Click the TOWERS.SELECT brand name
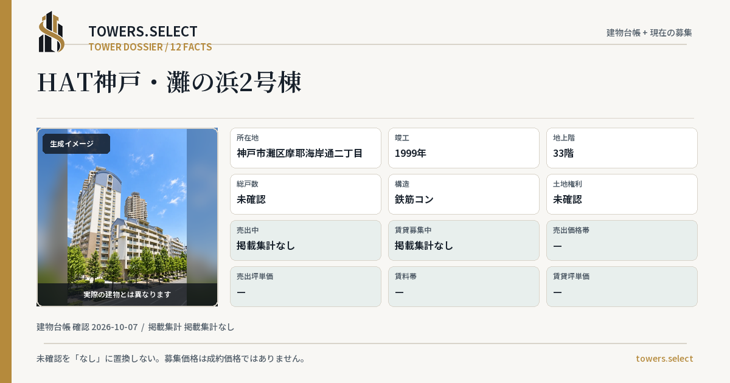The width and height of the screenshot is (730, 383). coord(143,32)
